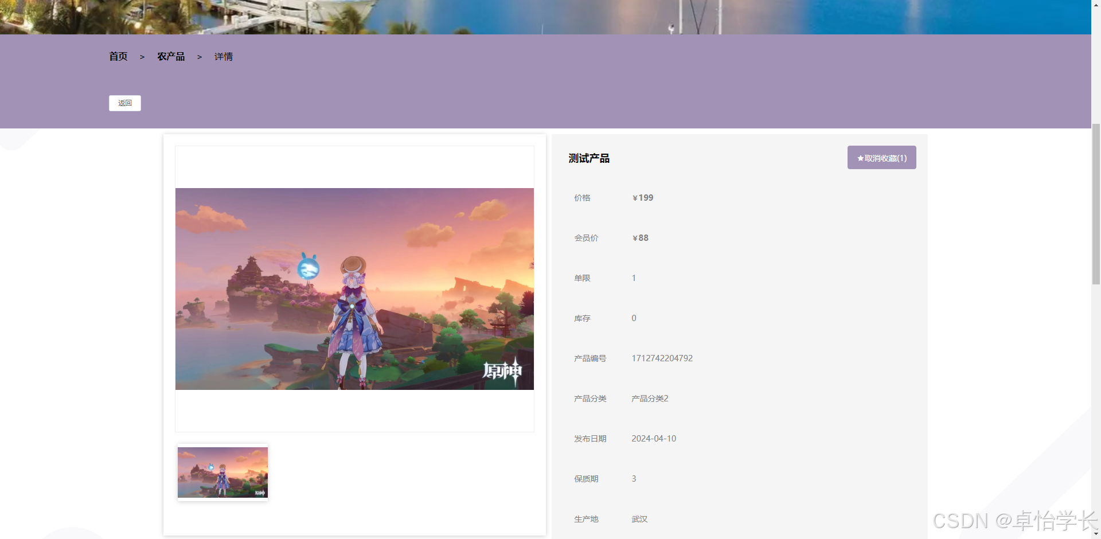Click the 单限 label

582,278
